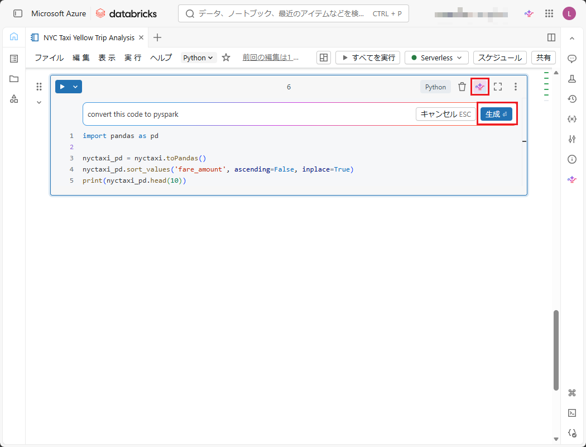Favorite the notebook with the star icon
Screen dimensions: 586x447
pos(226,58)
